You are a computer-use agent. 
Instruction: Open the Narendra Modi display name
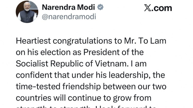point(69,8)
